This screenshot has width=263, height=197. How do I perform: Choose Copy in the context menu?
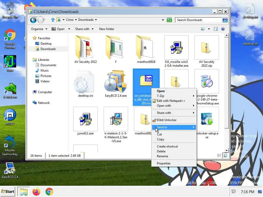point(174,139)
